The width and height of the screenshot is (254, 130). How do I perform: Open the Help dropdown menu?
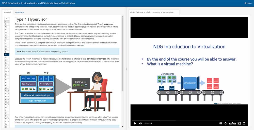click(248, 3)
